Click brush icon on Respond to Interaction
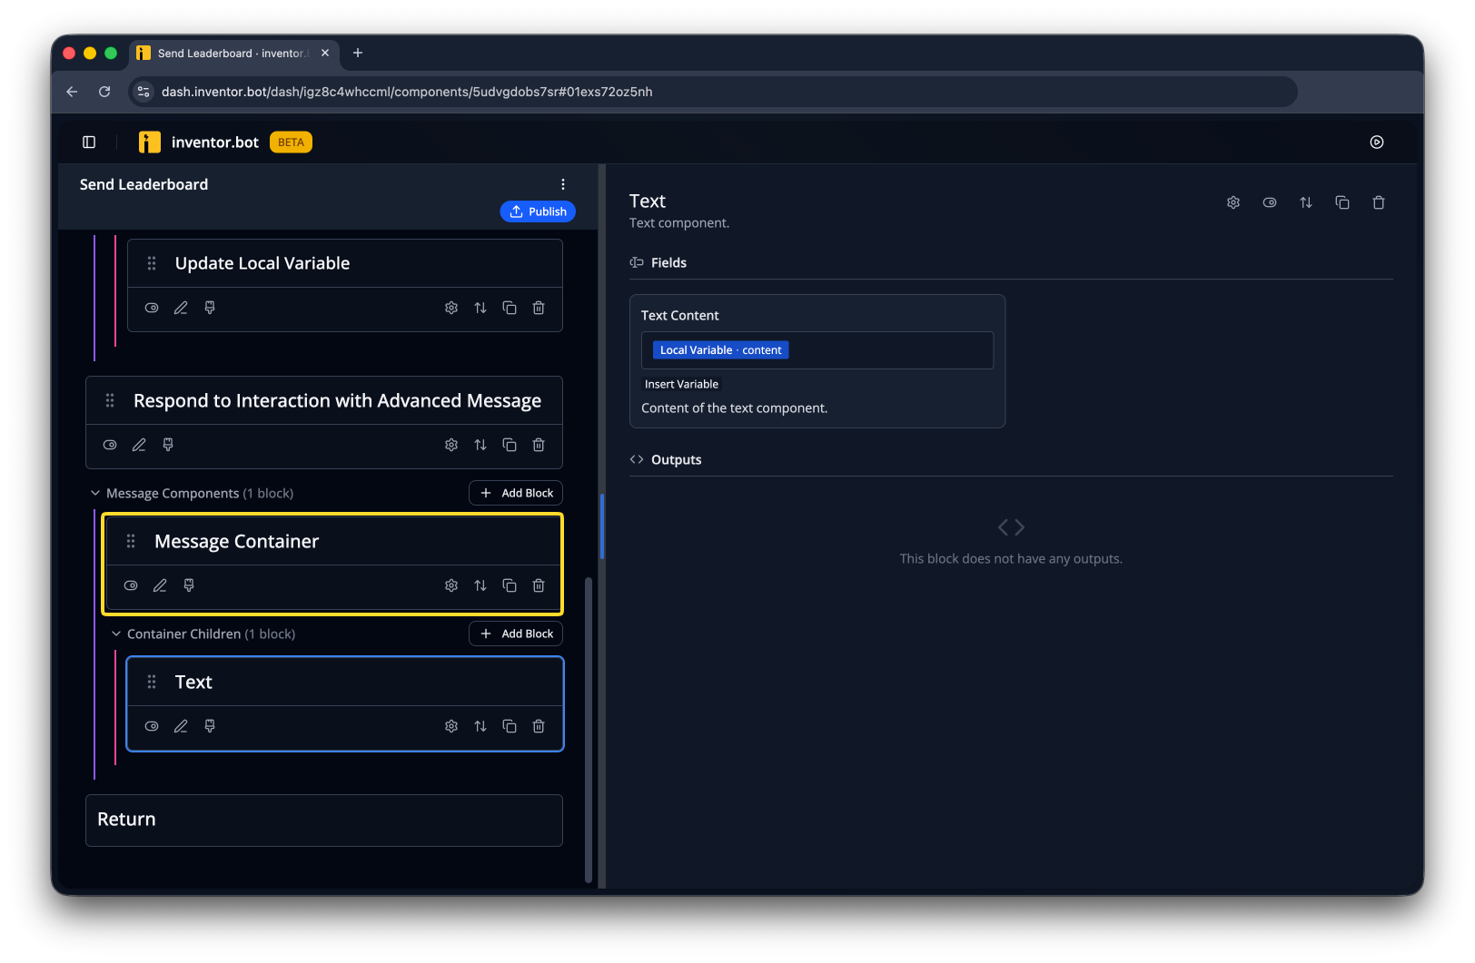 click(x=168, y=446)
